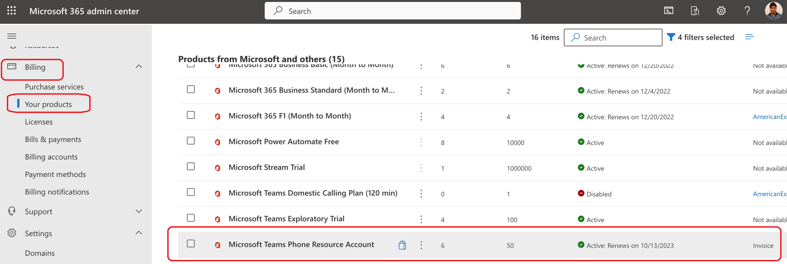Open more actions for Teams Domestic Calling Plan
Screen dimensions: 787x264
421,194
